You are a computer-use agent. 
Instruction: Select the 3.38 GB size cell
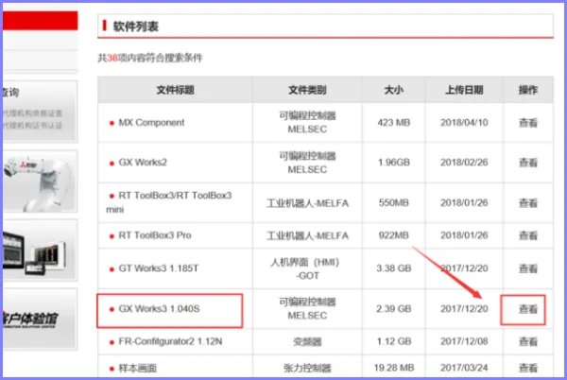(394, 268)
